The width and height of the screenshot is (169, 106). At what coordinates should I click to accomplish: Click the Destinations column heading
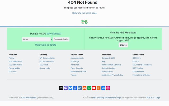[138, 55]
